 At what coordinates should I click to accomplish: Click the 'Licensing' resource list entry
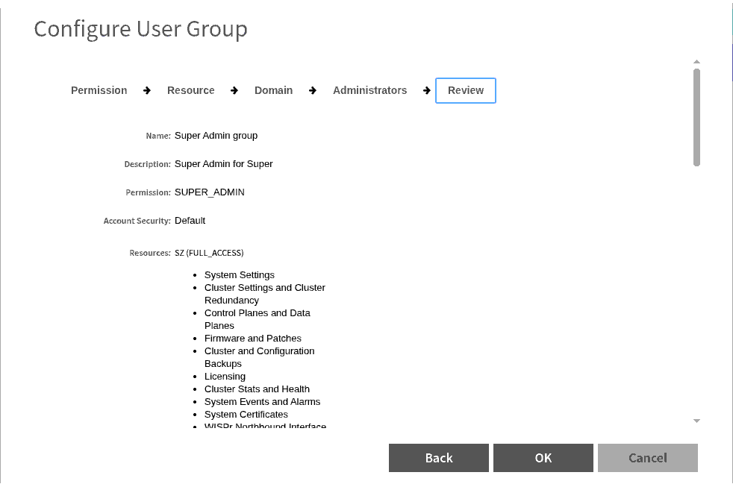pos(225,377)
